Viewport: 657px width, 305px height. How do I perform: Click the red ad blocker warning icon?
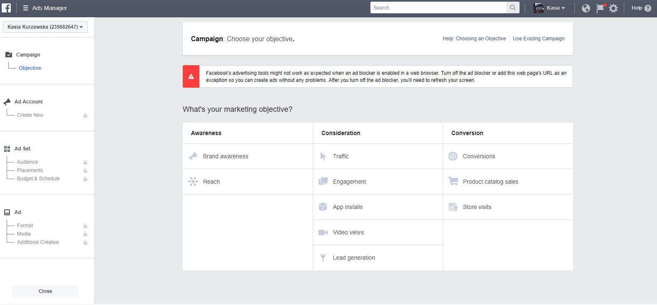[x=191, y=76]
